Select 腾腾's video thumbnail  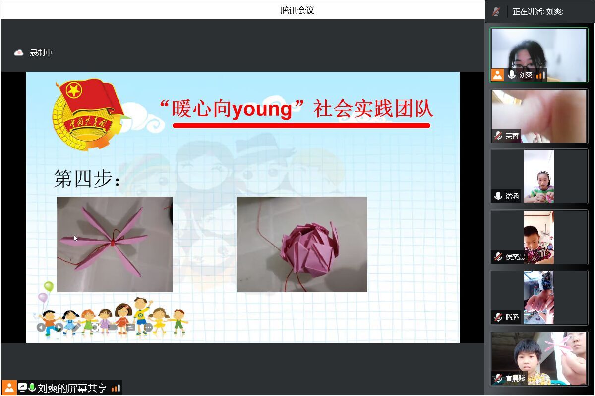click(539, 297)
